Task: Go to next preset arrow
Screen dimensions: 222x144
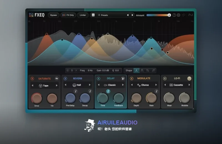Action: [132, 15]
